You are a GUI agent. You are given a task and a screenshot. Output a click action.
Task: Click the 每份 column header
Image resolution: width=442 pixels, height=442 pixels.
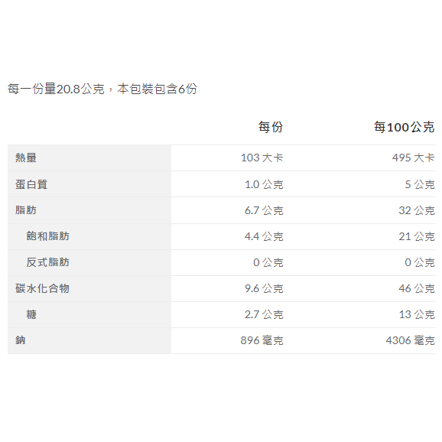coord(271,127)
